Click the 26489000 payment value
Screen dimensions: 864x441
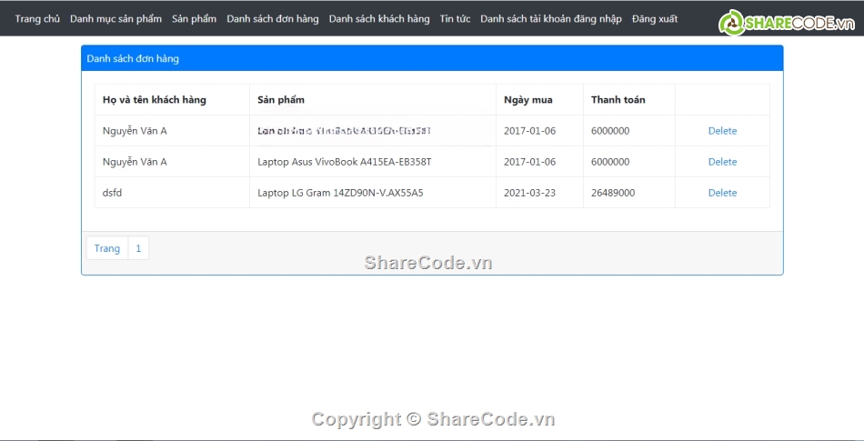[613, 193]
